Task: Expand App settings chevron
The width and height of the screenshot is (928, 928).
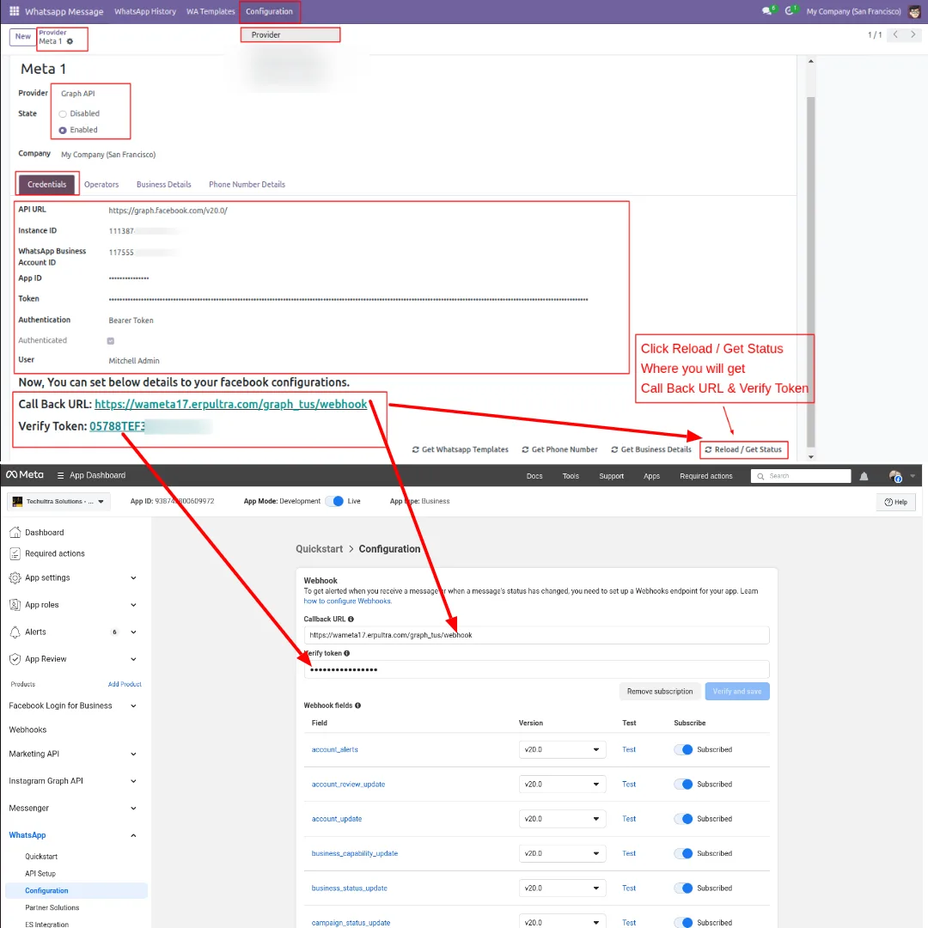Action: (133, 578)
